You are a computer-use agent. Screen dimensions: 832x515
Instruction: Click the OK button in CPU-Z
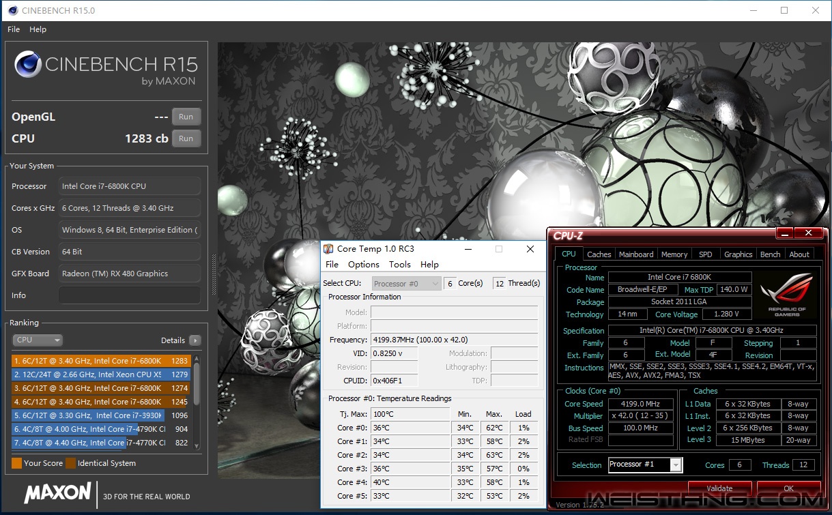point(788,488)
